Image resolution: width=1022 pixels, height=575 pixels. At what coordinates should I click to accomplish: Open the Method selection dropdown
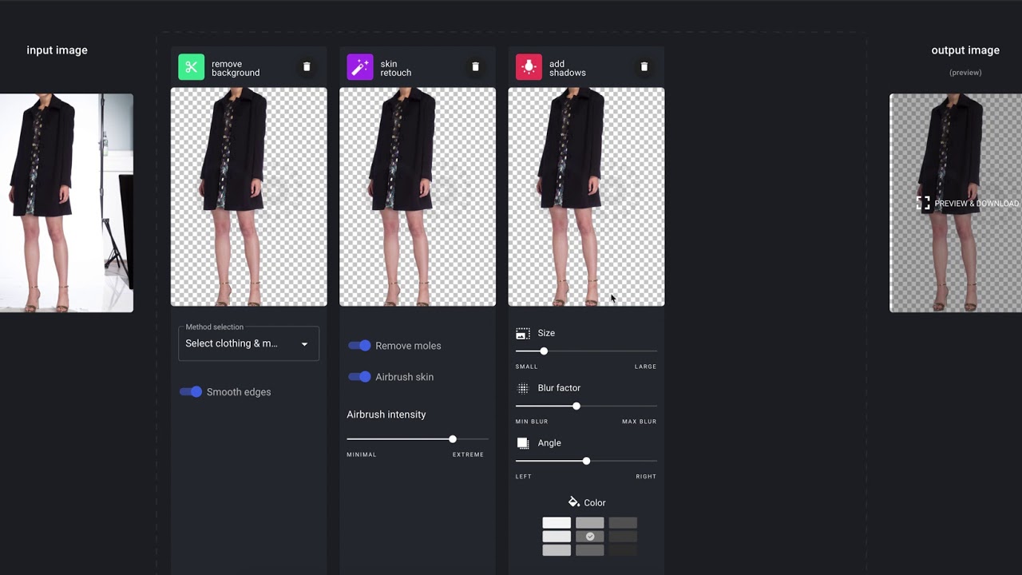click(x=248, y=343)
